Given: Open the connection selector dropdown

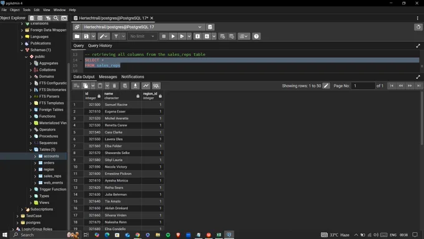Looking at the screenshot, I should click(x=200, y=27).
